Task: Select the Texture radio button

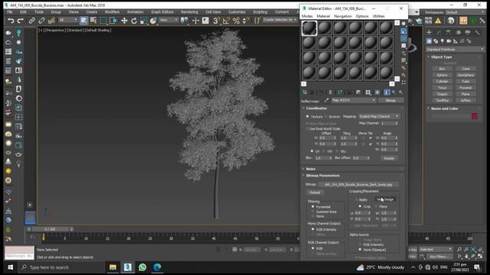Action: [308, 117]
